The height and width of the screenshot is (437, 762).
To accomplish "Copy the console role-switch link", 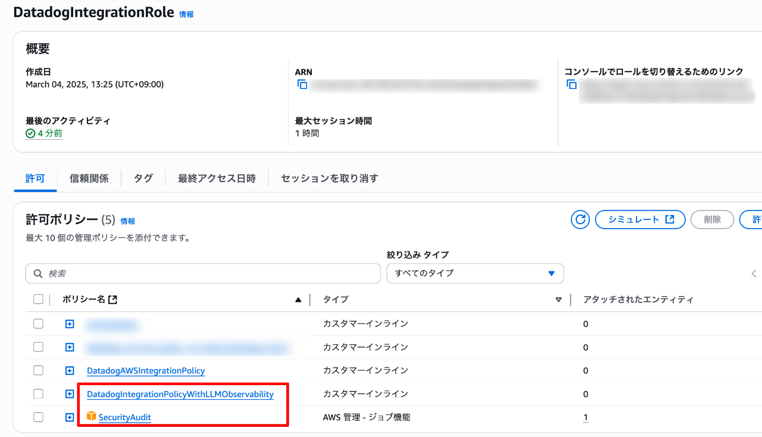I will point(571,84).
